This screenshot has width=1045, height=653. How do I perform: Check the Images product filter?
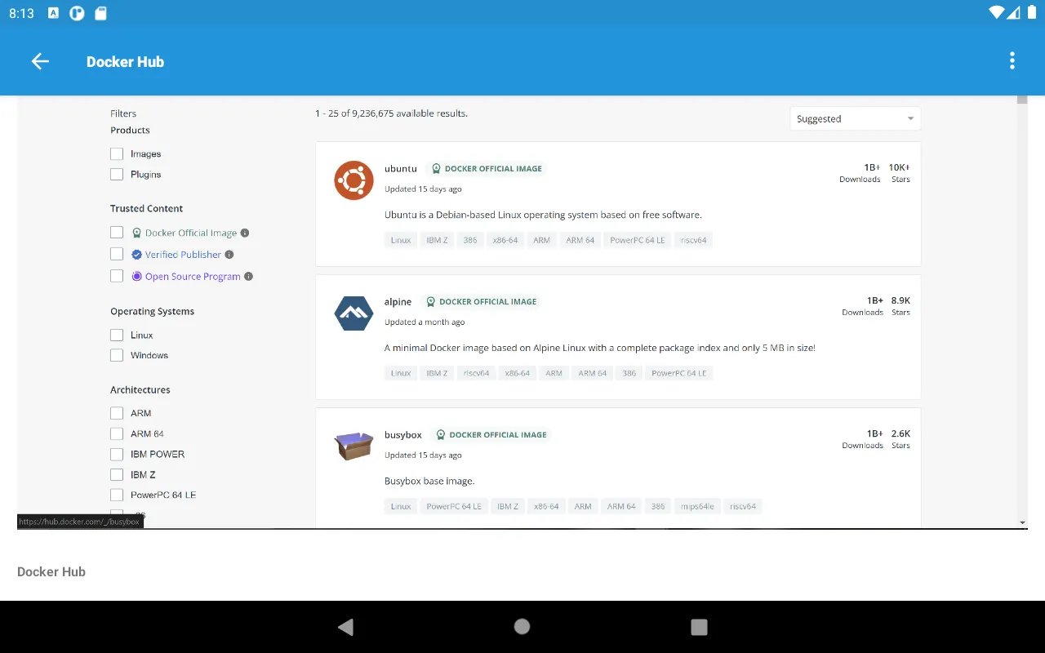click(117, 153)
